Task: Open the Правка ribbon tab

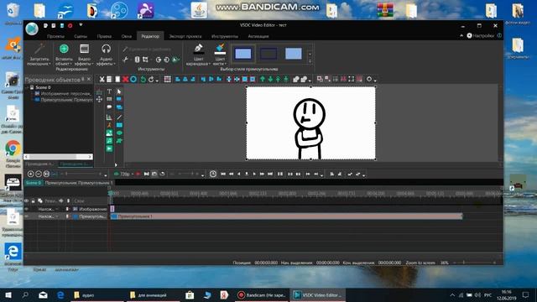Action: [x=104, y=36]
